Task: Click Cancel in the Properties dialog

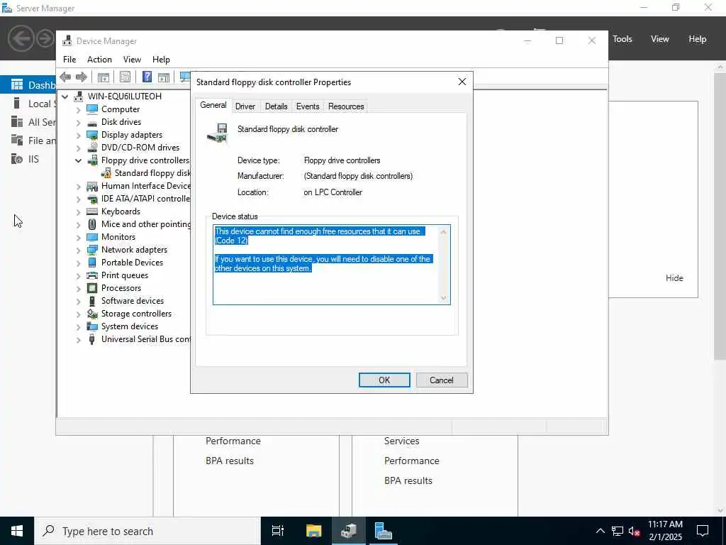Action: (441, 380)
